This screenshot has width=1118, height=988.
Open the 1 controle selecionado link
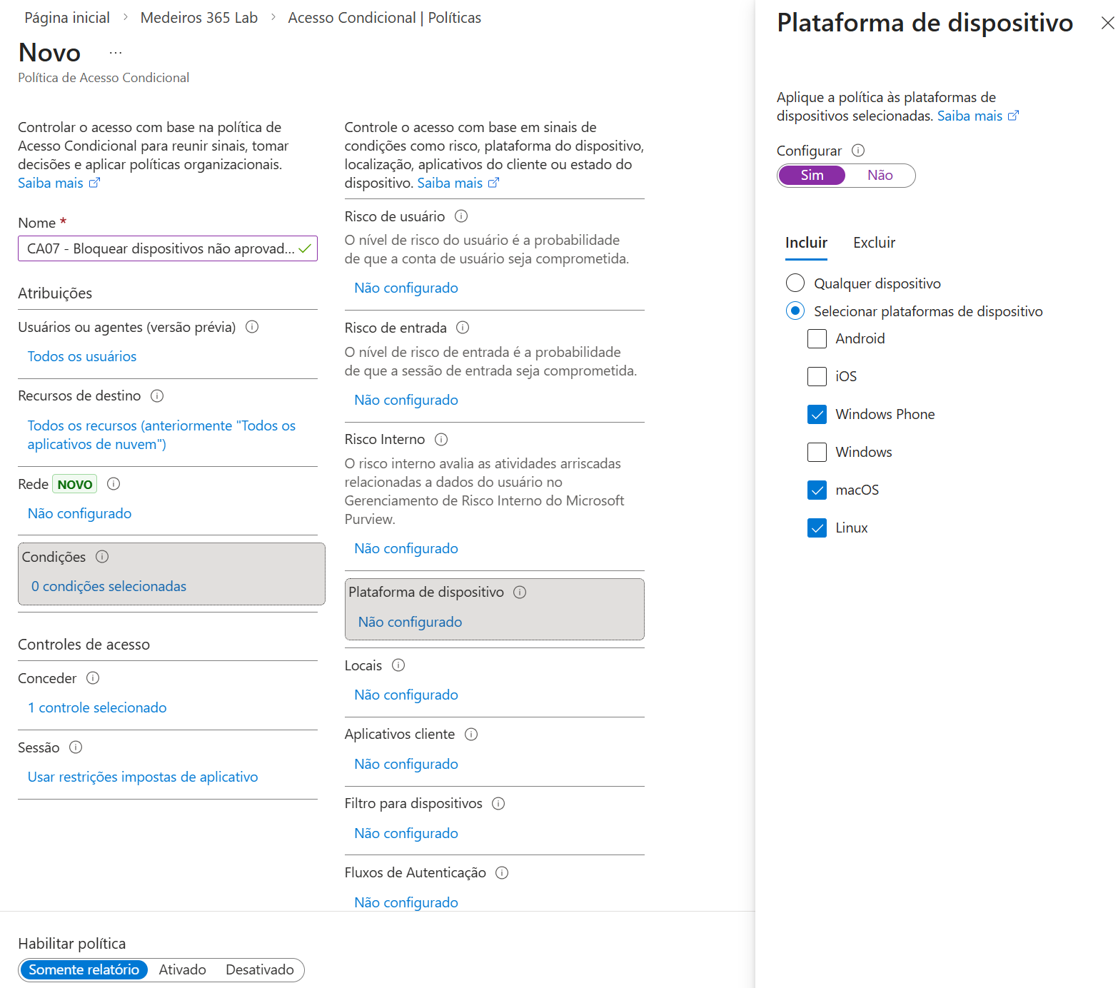[x=97, y=707]
